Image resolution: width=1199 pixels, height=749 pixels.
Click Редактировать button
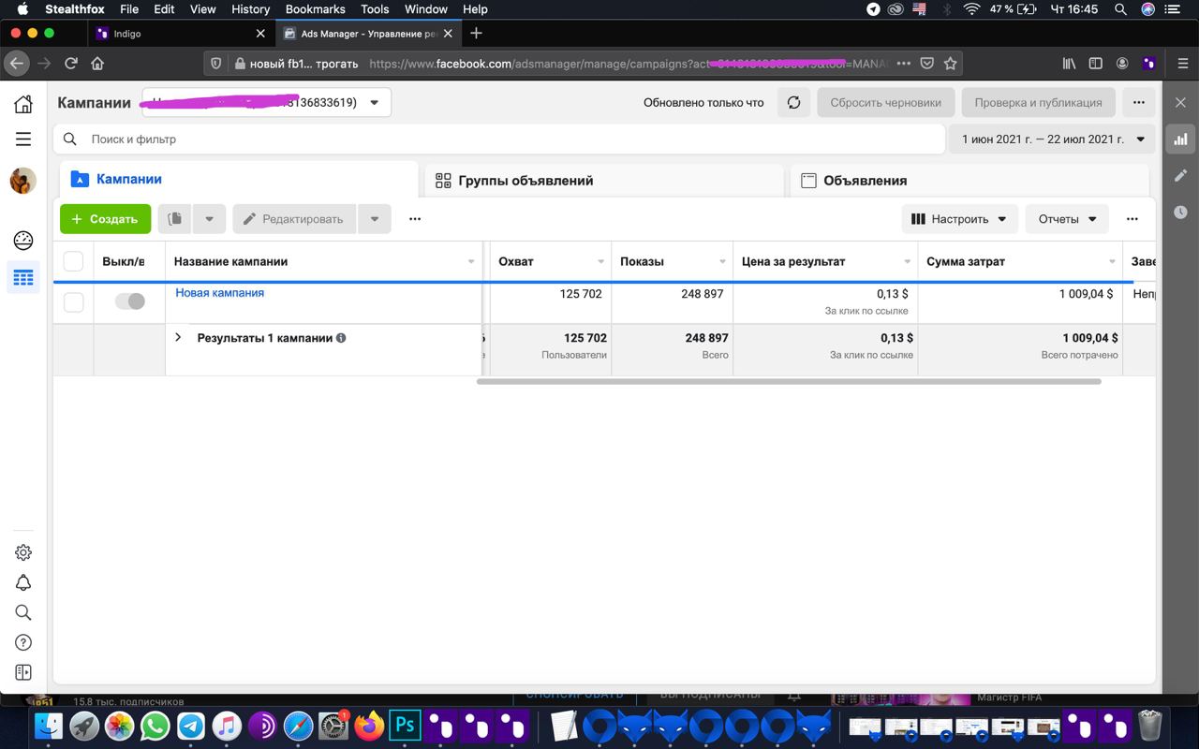pyautogui.click(x=294, y=219)
